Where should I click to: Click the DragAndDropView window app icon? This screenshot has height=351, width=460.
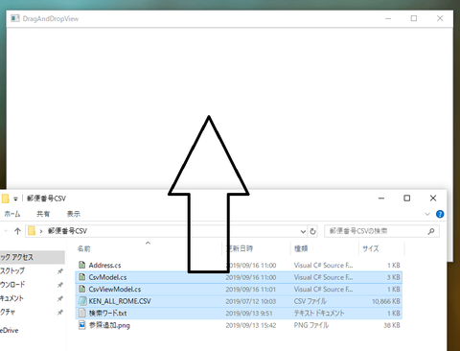[15, 18]
